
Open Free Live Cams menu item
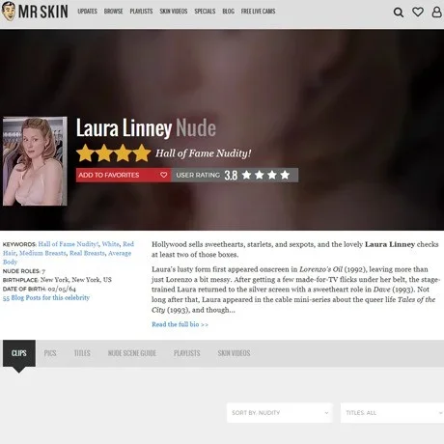[258, 12]
